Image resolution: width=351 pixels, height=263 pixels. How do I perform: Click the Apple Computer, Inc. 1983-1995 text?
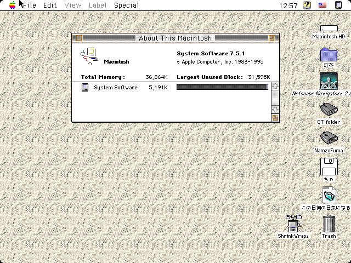[220, 62]
